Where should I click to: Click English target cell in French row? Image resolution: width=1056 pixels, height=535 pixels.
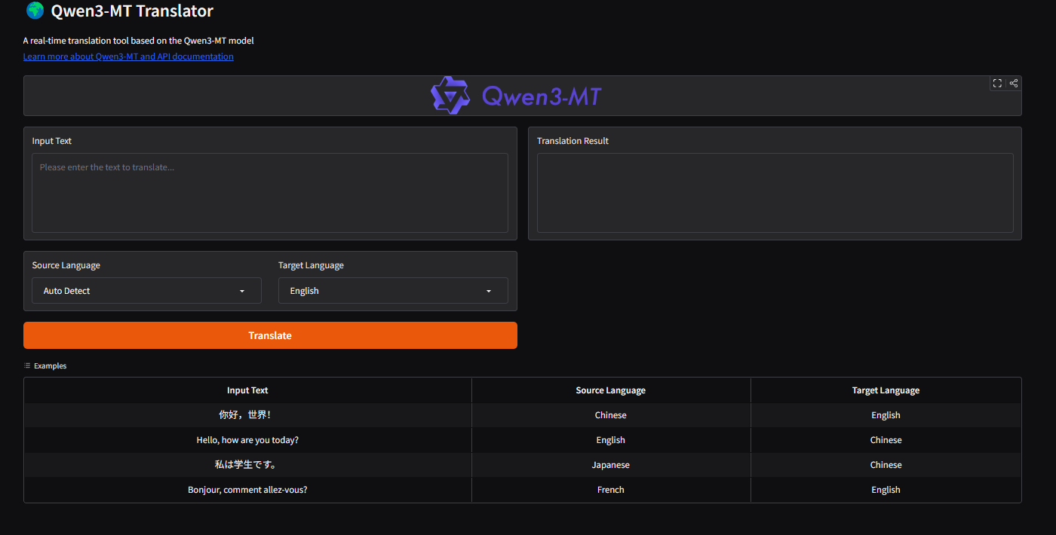886,490
